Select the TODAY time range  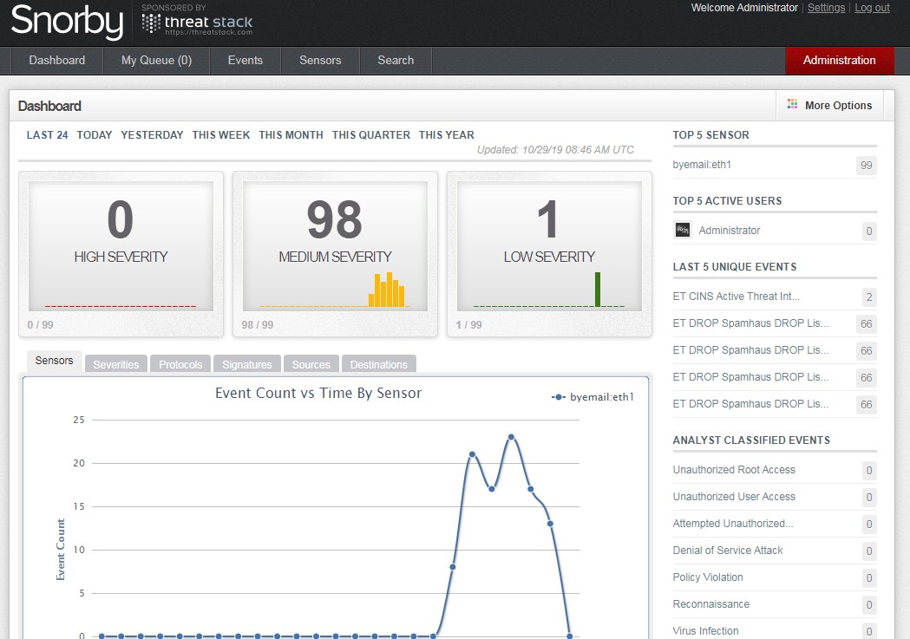point(94,135)
